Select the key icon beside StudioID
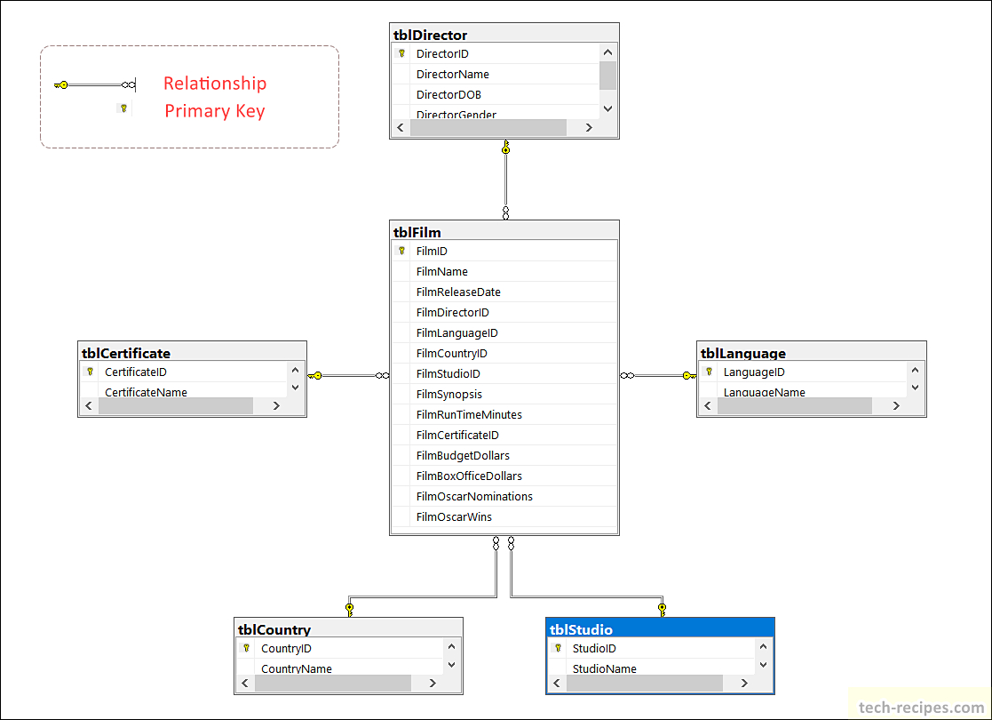992x720 pixels. click(559, 648)
